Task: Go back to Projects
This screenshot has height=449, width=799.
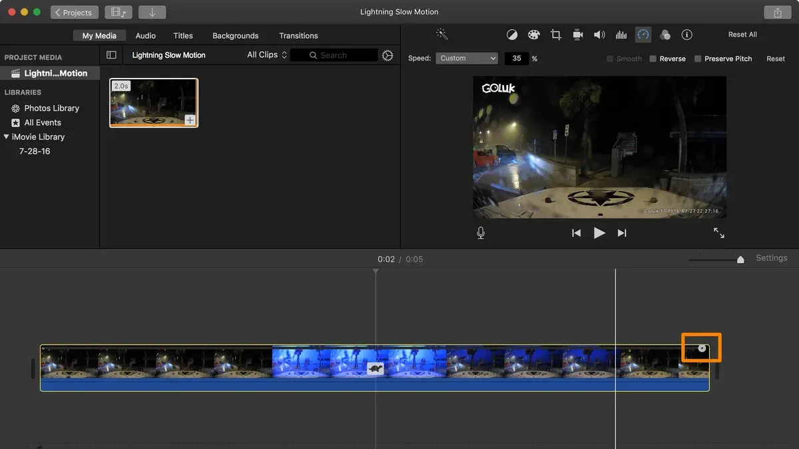Action: (x=75, y=13)
